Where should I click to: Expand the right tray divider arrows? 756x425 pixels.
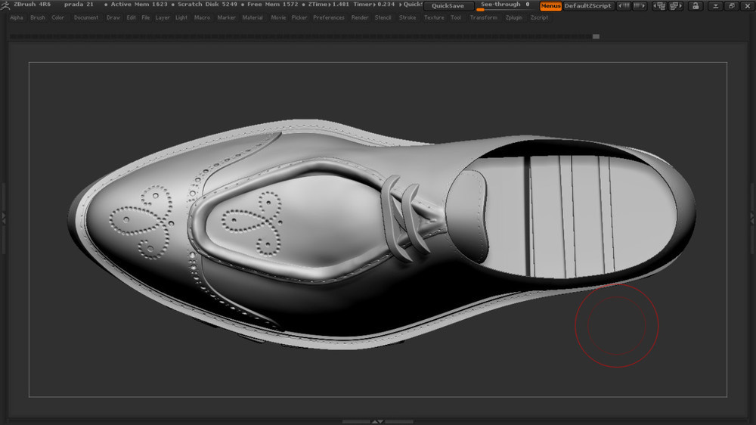click(752, 216)
